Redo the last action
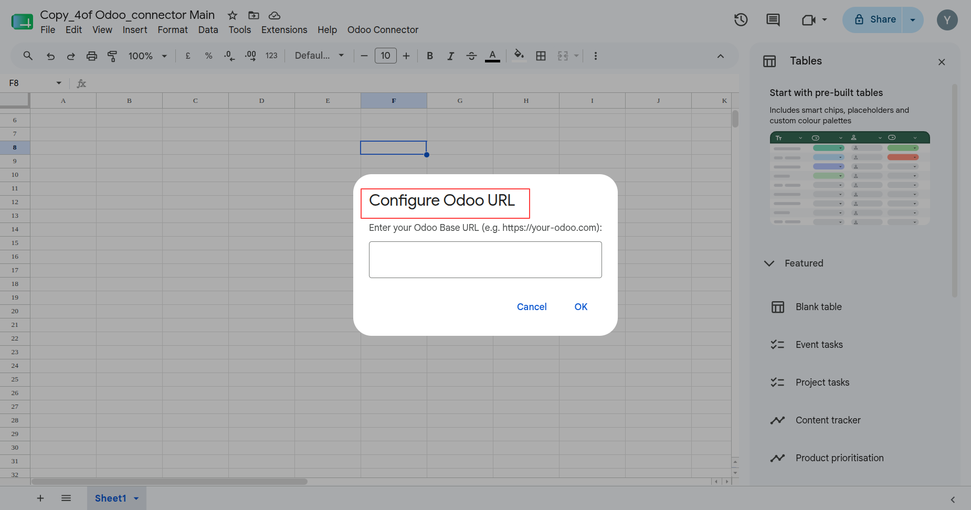The width and height of the screenshot is (971, 510). click(x=71, y=56)
